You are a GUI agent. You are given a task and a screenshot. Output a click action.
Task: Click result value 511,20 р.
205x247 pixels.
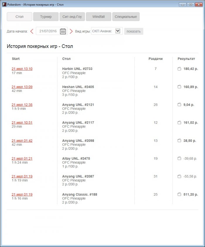click(x=191, y=194)
